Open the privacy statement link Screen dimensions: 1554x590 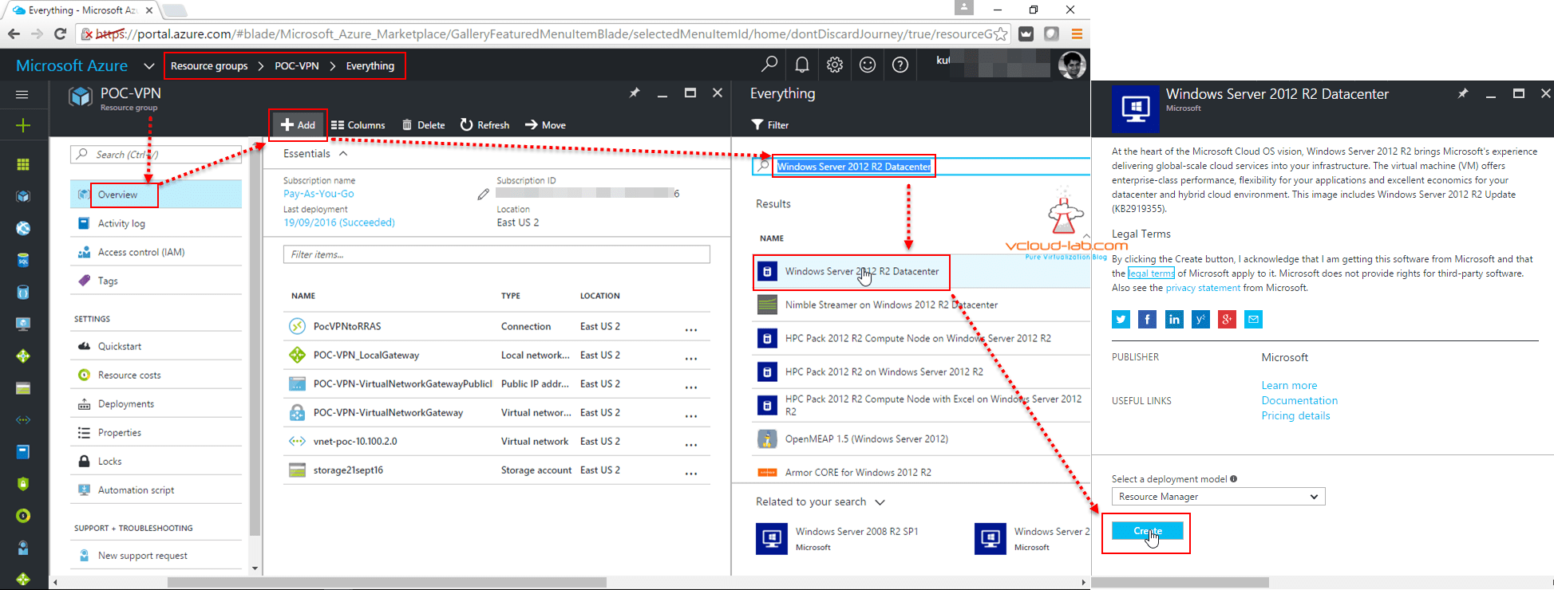1203,288
